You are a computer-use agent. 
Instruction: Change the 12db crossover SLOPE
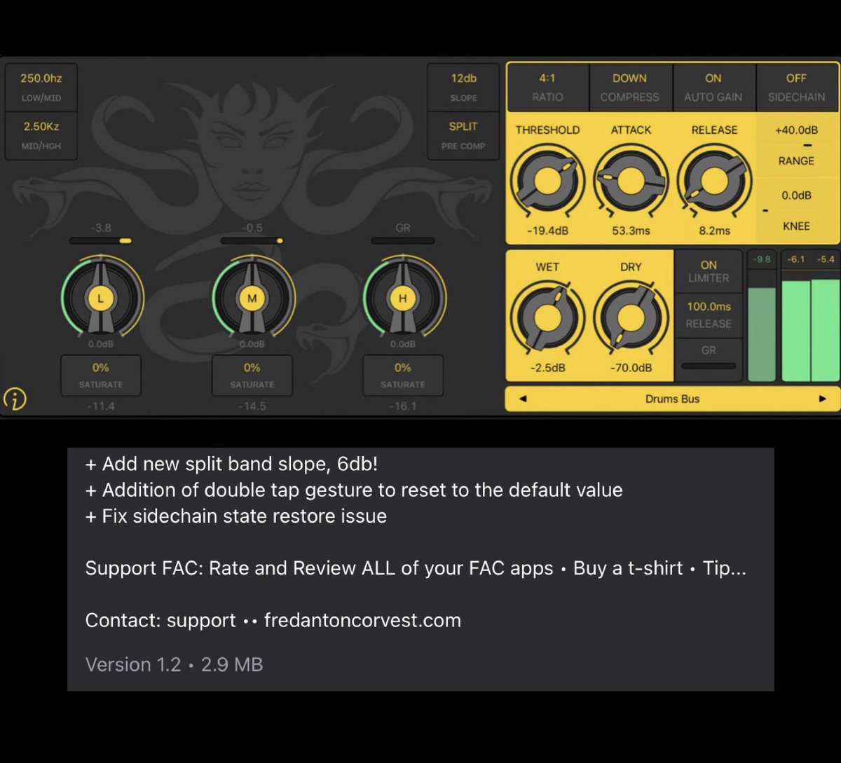coord(463,87)
